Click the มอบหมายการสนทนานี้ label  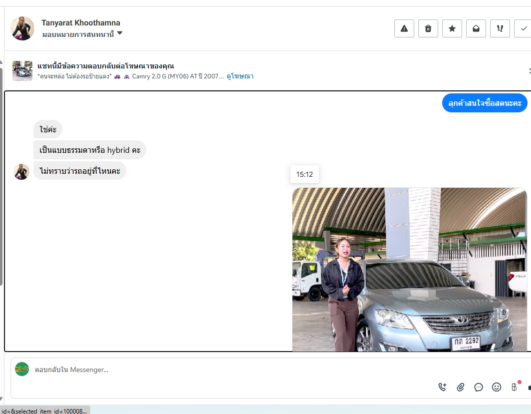78,34
